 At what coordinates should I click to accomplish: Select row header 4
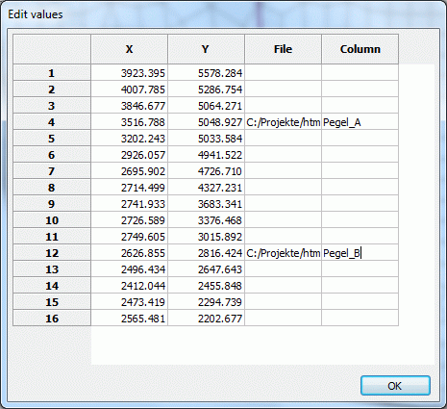click(x=52, y=122)
